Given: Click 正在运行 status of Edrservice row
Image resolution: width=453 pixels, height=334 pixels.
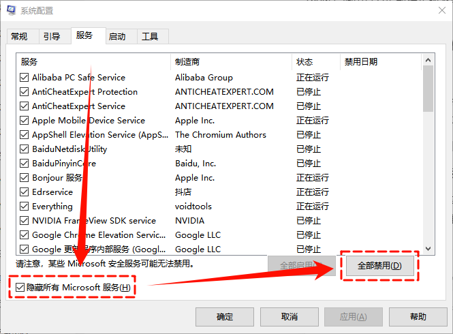Looking at the screenshot, I should (313, 192).
